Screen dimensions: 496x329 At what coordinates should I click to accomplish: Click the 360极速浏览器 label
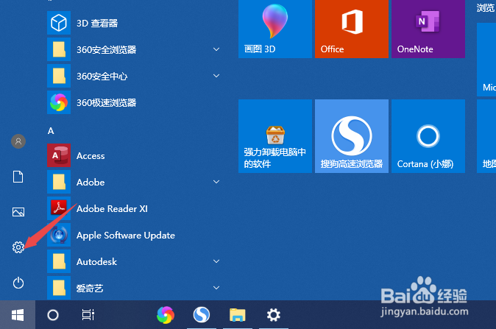pos(106,103)
